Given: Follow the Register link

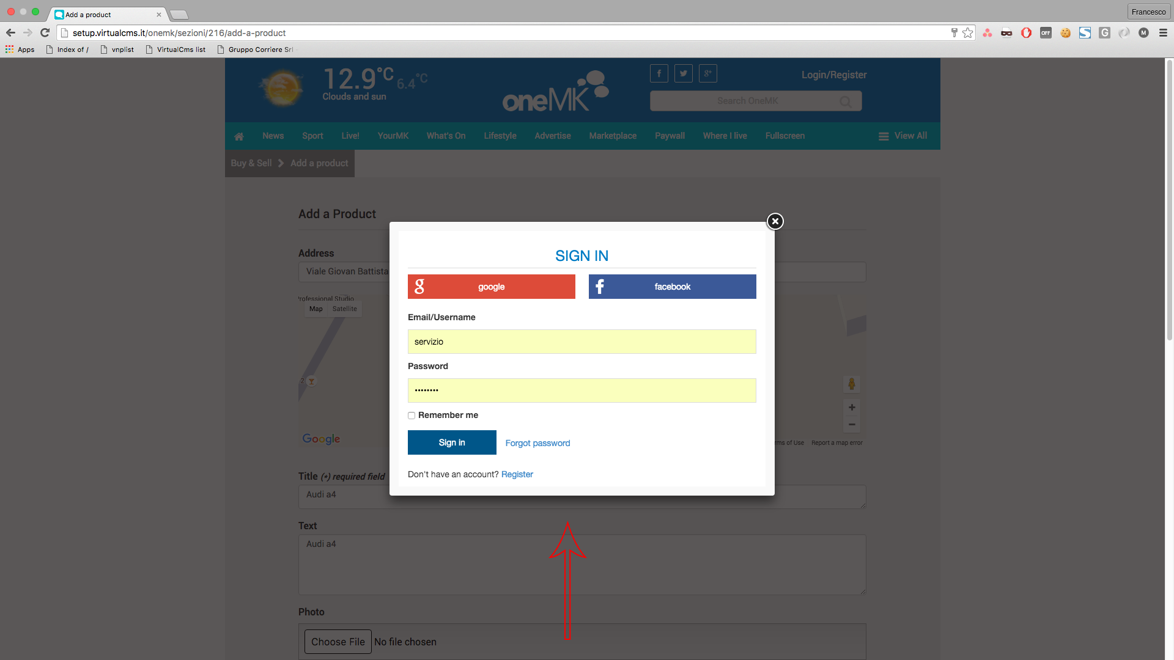Looking at the screenshot, I should click(x=517, y=474).
